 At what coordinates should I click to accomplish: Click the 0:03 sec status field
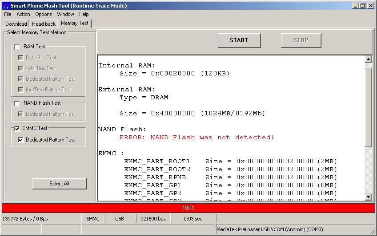tap(193, 219)
